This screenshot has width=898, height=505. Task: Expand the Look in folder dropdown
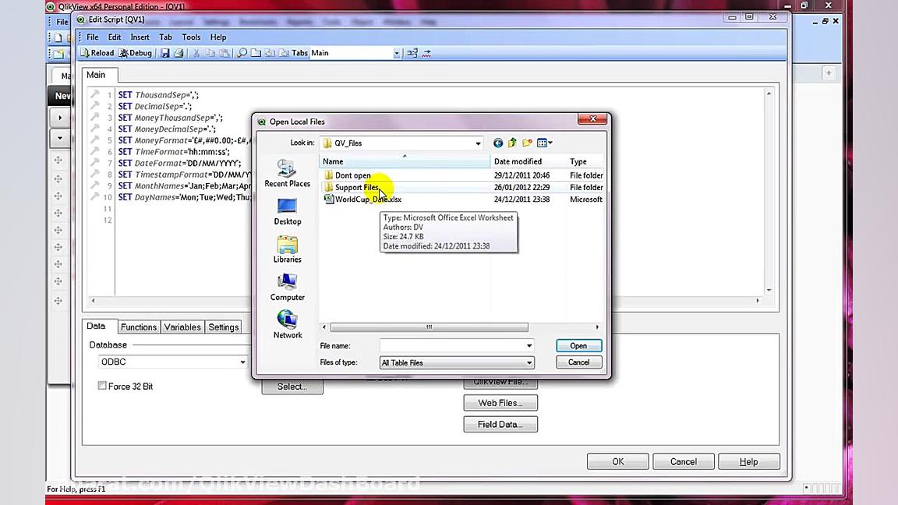point(478,143)
